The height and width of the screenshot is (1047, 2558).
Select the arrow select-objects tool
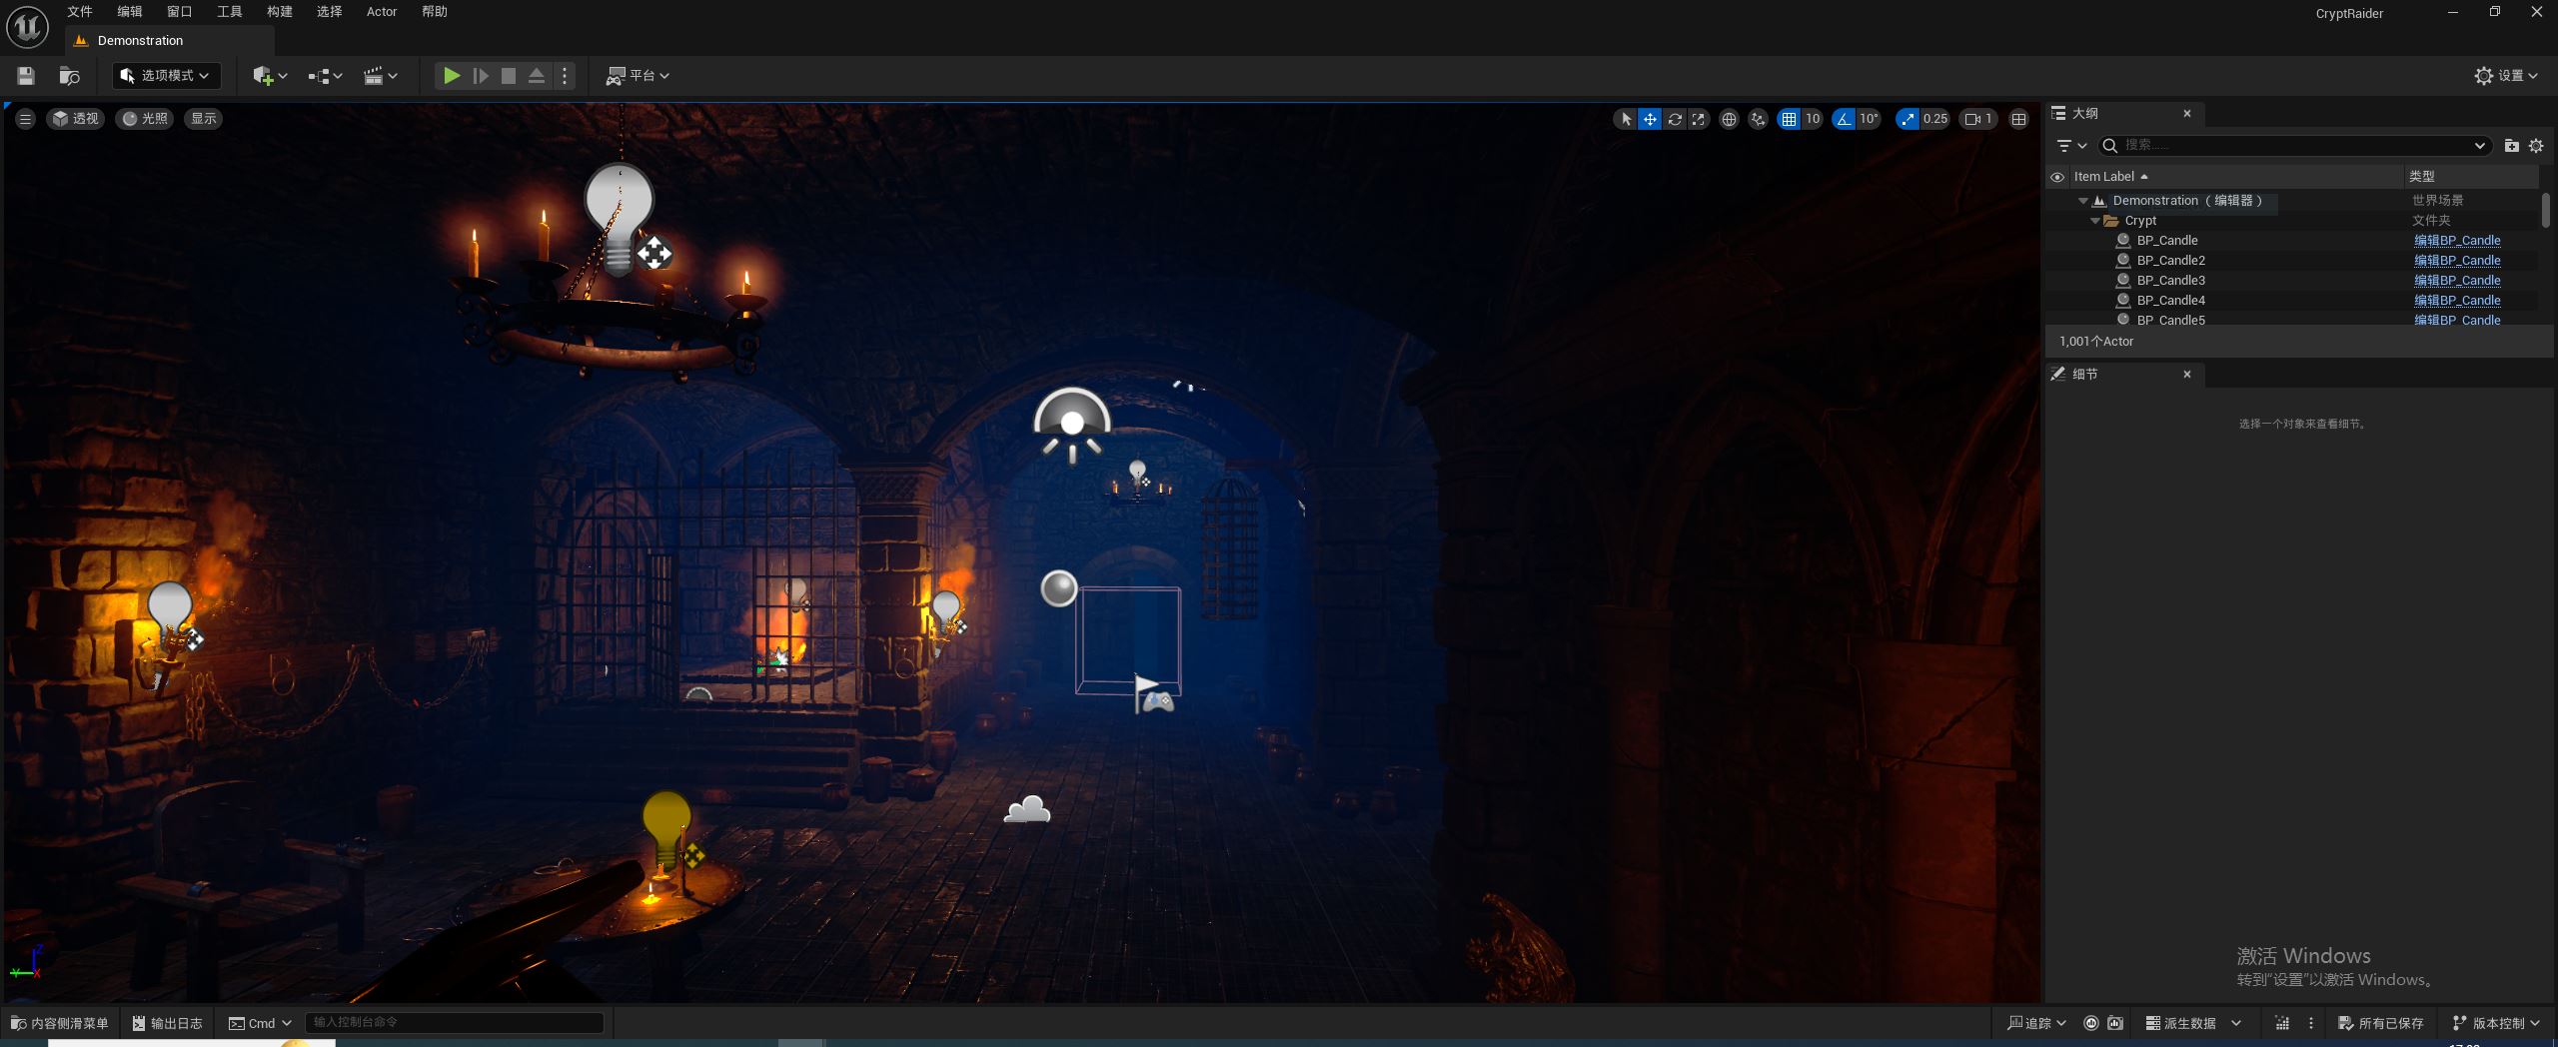click(x=1626, y=119)
